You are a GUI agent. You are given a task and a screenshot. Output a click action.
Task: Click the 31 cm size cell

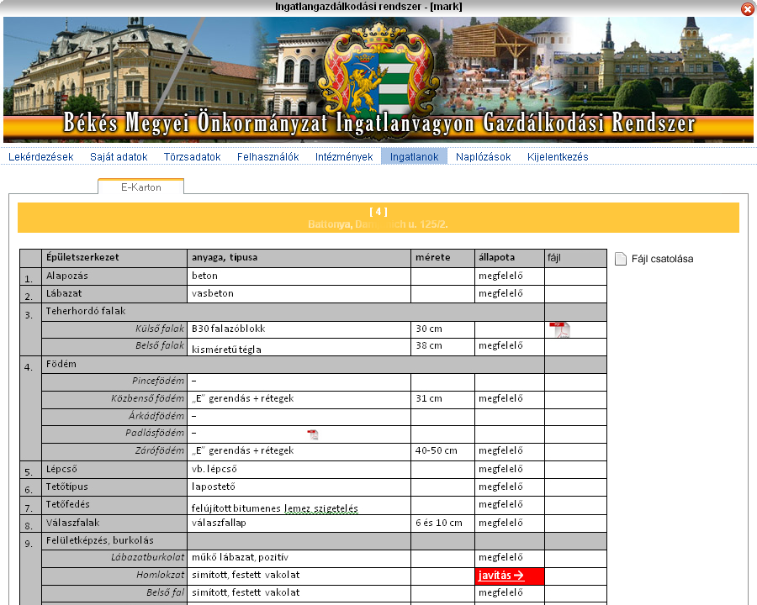pyautogui.click(x=442, y=399)
